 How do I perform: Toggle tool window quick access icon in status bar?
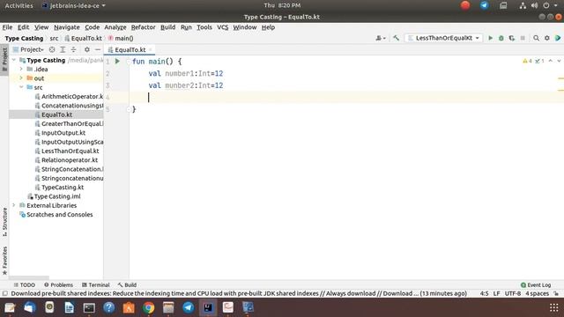coord(5,293)
